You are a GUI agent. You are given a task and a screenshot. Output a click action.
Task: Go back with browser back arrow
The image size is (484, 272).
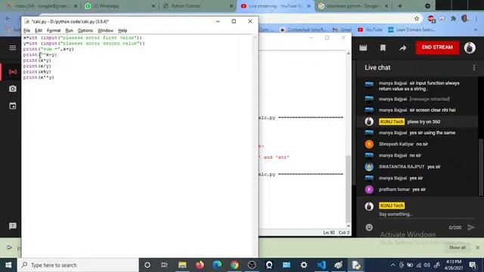[8, 19]
